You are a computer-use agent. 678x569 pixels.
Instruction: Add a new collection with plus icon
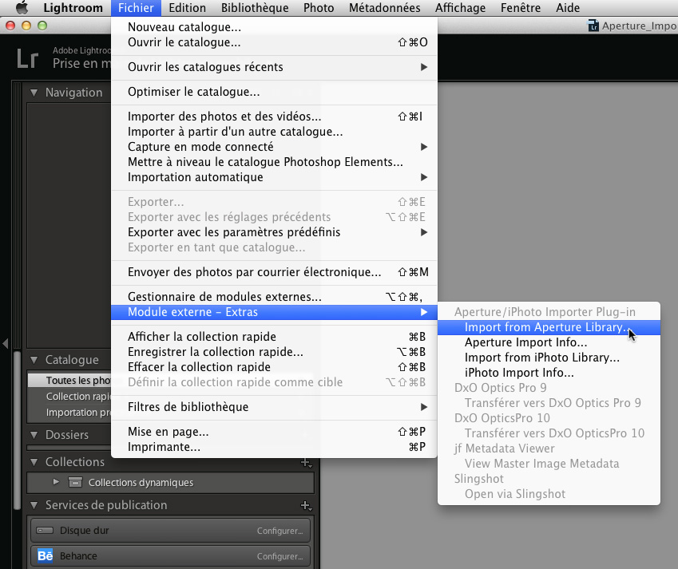pos(306,463)
